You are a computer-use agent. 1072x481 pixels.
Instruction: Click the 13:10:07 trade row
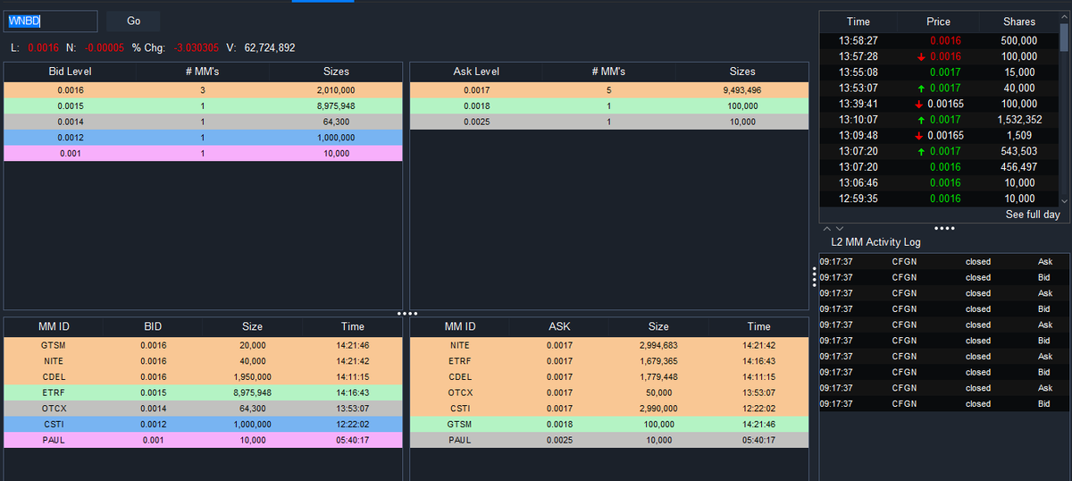click(x=939, y=120)
